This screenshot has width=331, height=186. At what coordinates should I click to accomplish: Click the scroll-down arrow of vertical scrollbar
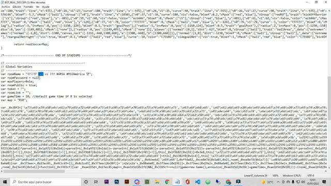click(329, 168)
